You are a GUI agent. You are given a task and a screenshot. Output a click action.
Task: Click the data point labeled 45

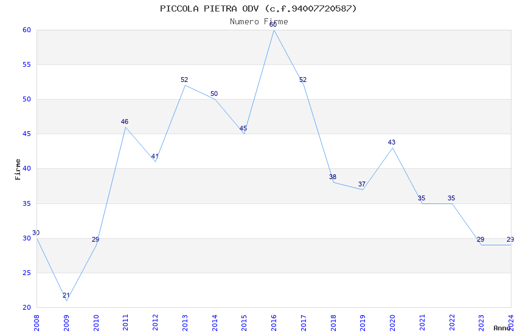pyautogui.click(x=244, y=134)
